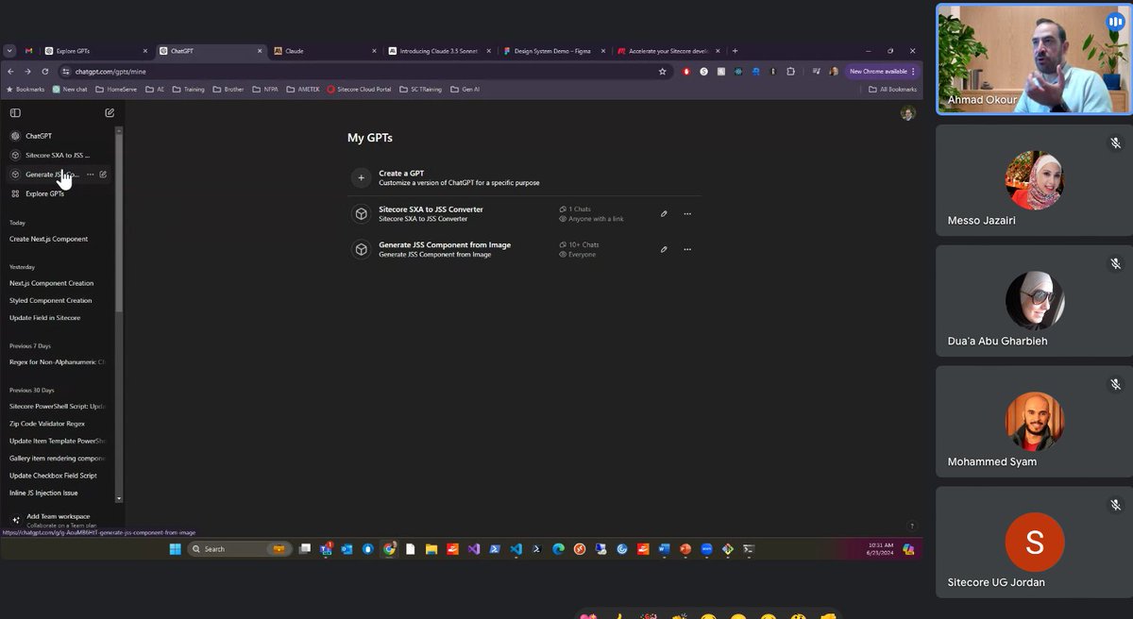Go back in Chrome browser
This screenshot has height=619, width=1133.
point(11,71)
